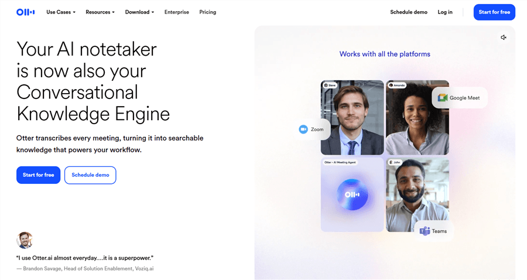Image resolution: width=527 pixels, height=280 pixels.
Task: Open the Pricing page
Action: [208, 12]
